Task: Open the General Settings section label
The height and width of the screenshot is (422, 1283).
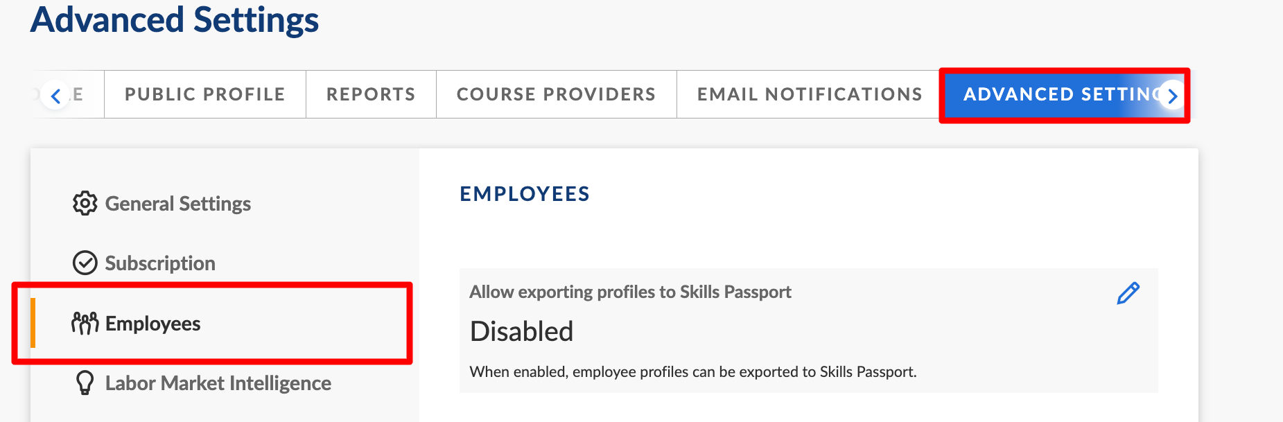Action: (x=178, y=204)
